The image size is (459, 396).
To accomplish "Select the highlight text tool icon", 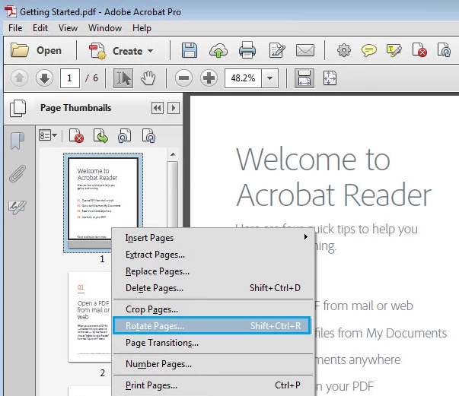I will point(394,50).
